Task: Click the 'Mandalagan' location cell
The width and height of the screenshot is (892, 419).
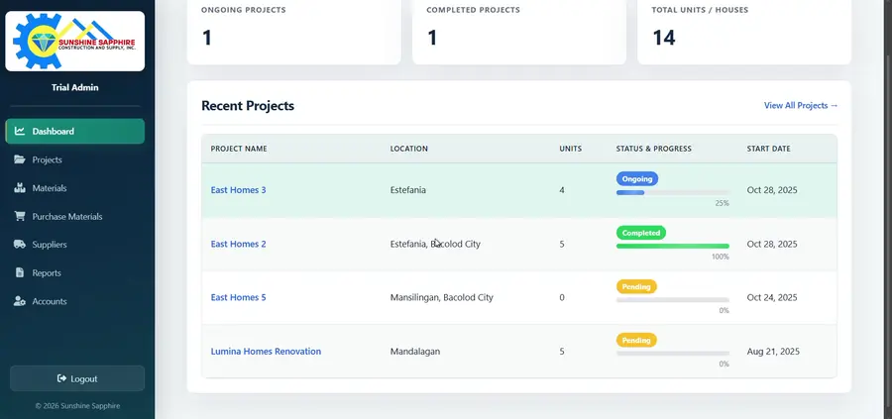Action: coord(414,352)
